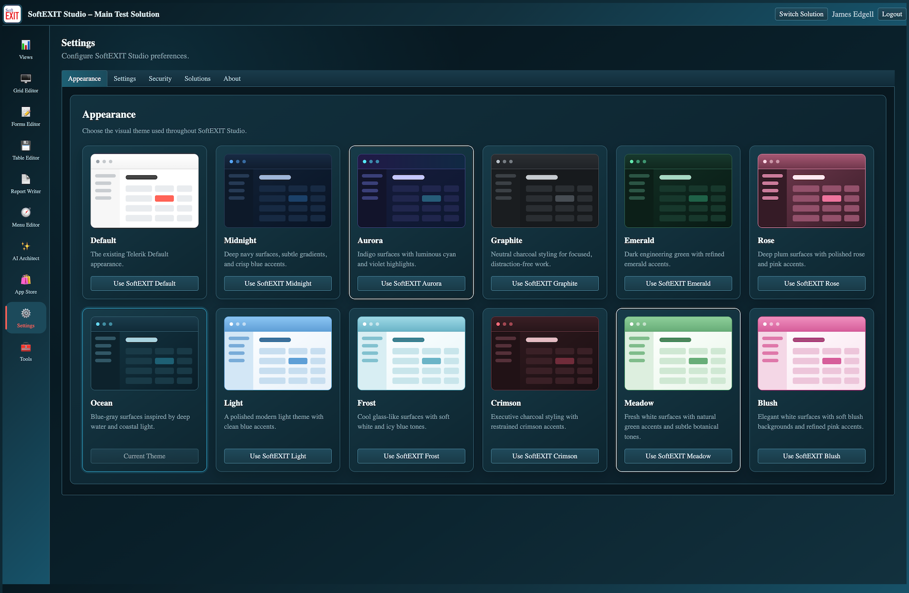Open the Report Writer icon
The image size is (909, 593).
tap(26, 179)
